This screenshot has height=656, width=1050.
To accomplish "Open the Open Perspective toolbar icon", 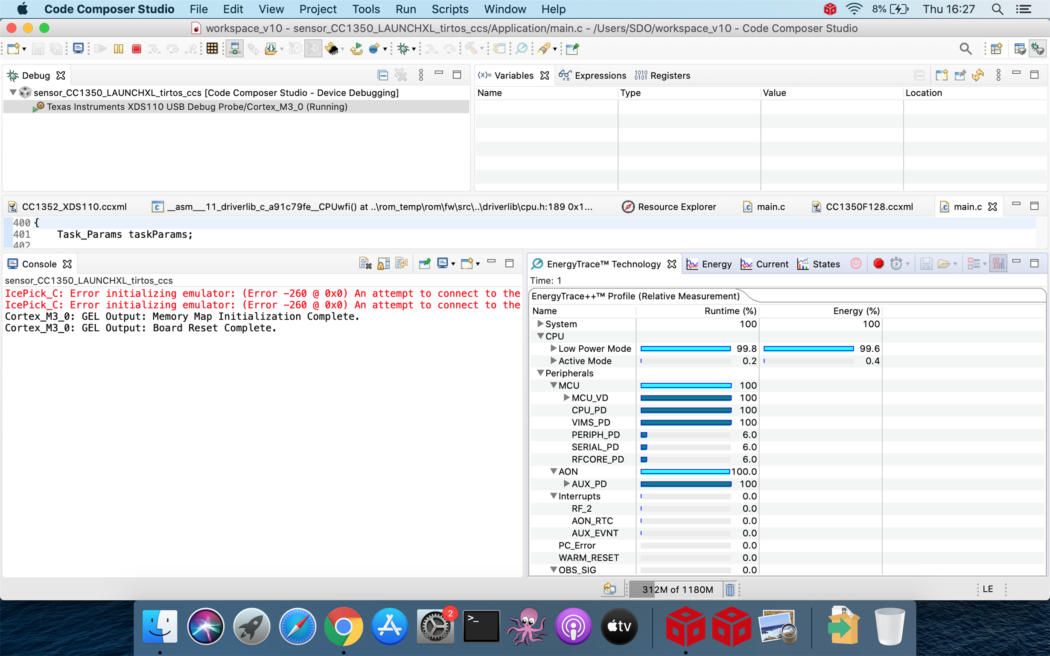I will point(996,49).
